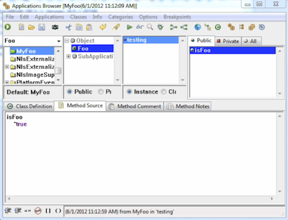
Task: Click the bug debug icon
Action: (160, 27)
